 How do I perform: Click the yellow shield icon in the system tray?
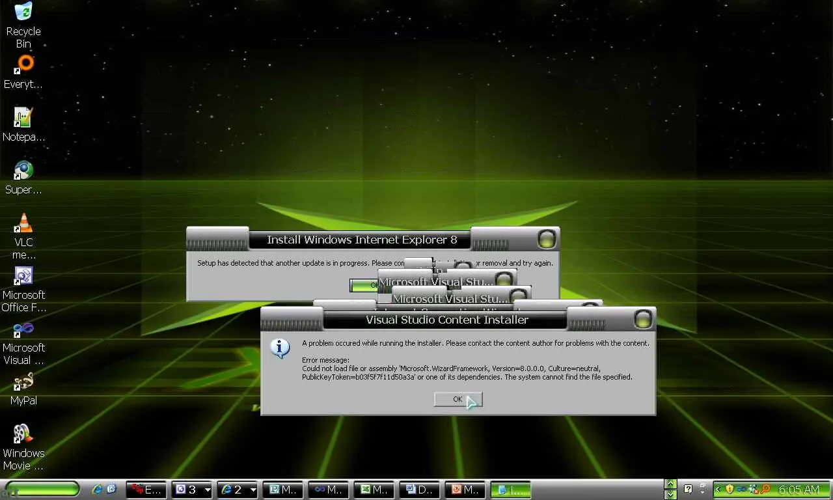(730, 489)
